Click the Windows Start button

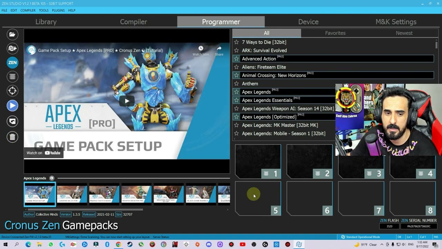click(x=6, y=245)
